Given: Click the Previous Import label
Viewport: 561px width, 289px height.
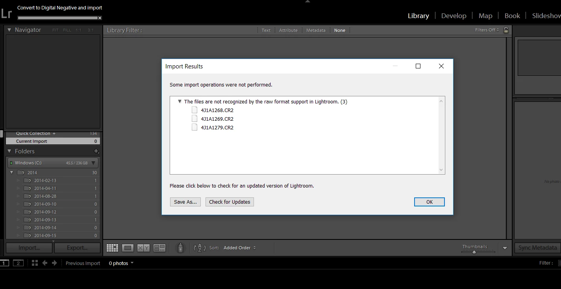Looking at the screenshot, I should [83, 263].
